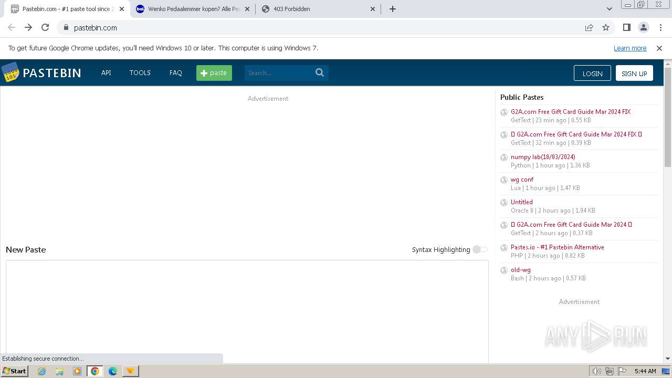The image size is (672, 378).
Task: Open the Untitled Oracle 8 paste
Action: pyautogui.click(x=522, y=202)
